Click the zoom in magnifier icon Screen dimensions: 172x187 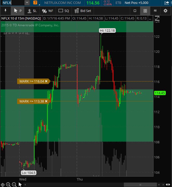tap(8, 184)
